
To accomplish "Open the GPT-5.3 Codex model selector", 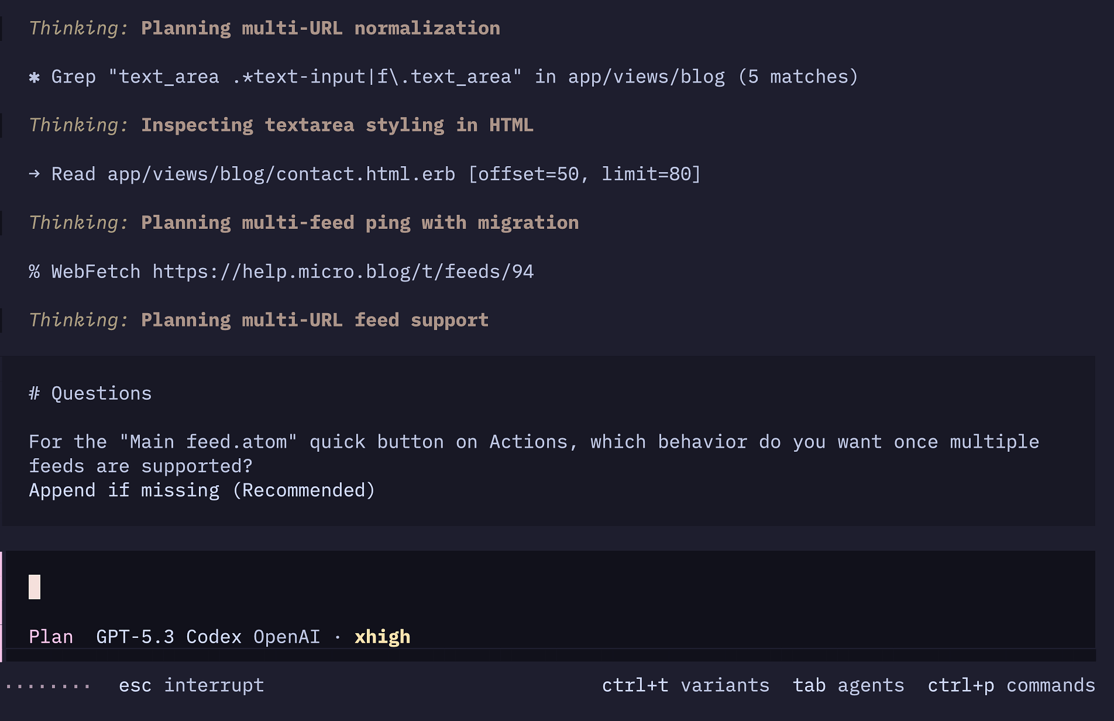I will [x=208, y=637].
